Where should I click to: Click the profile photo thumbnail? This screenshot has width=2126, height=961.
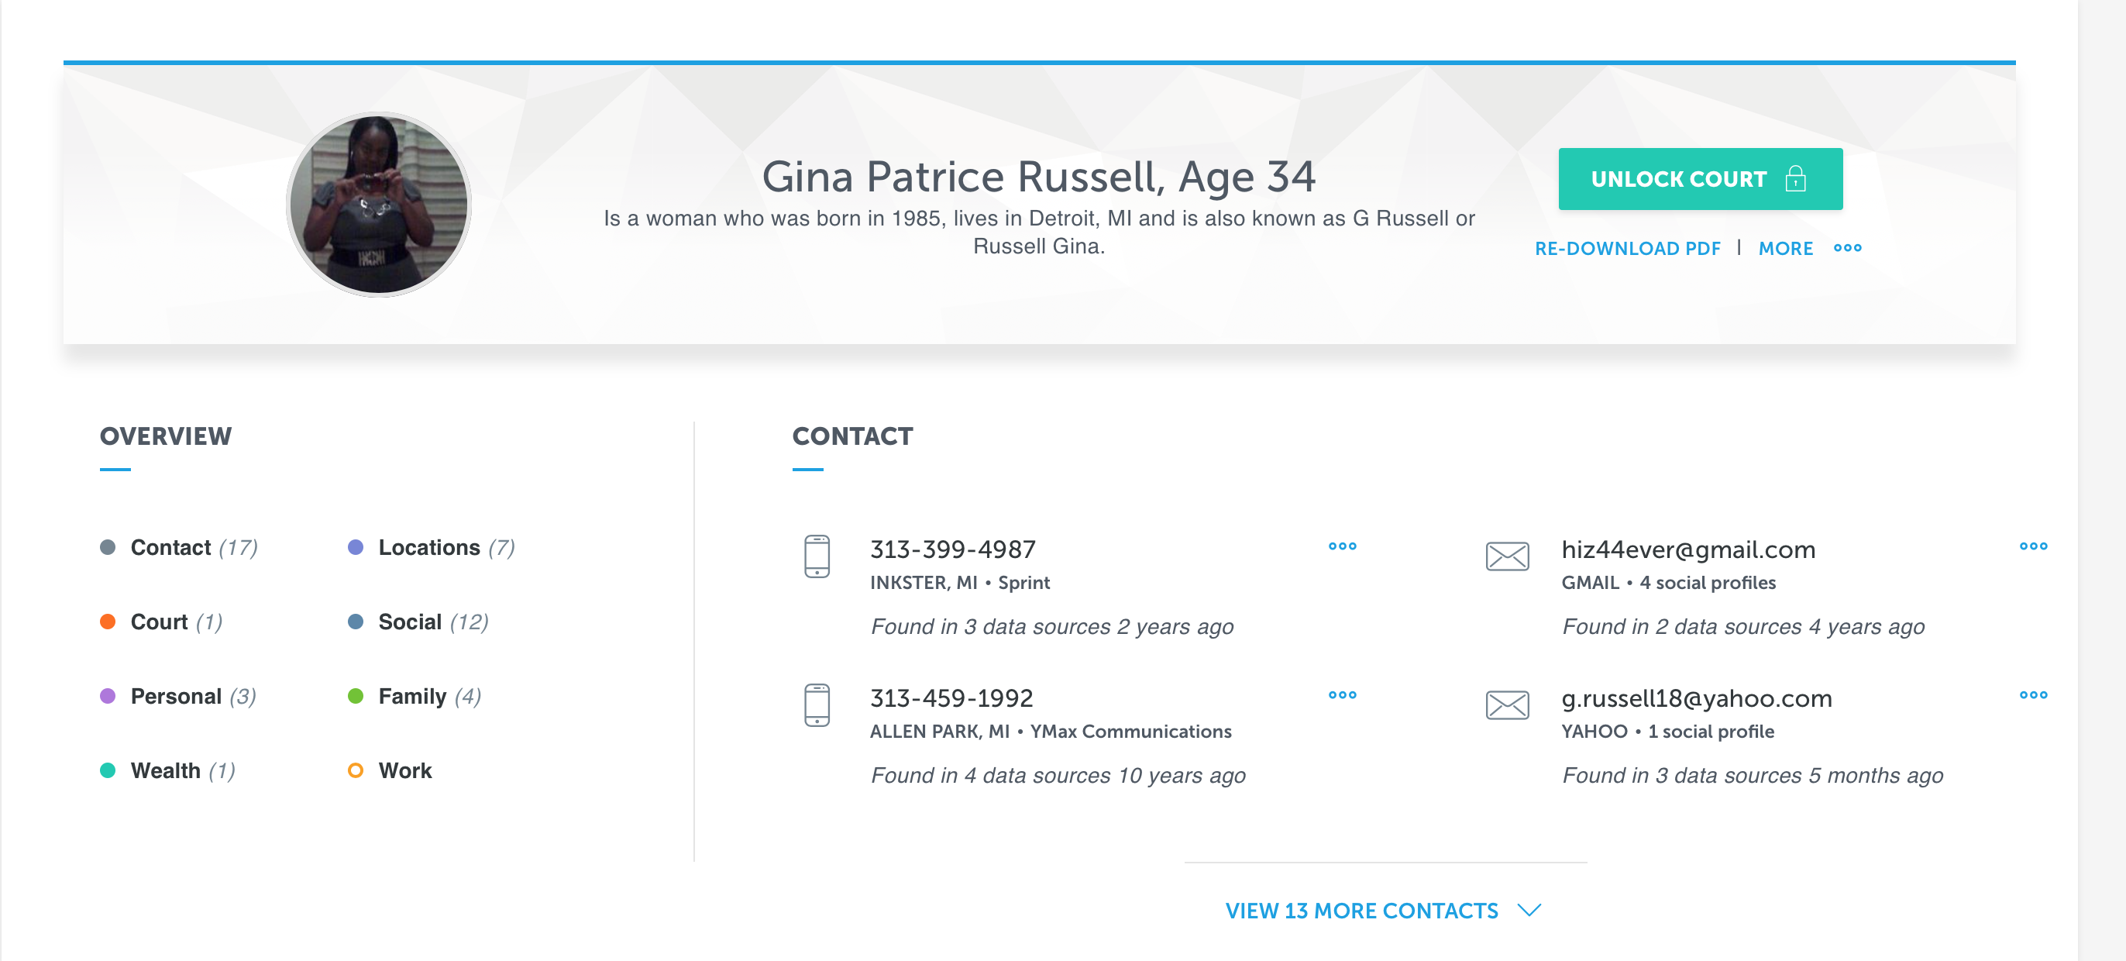click(379, 204)
